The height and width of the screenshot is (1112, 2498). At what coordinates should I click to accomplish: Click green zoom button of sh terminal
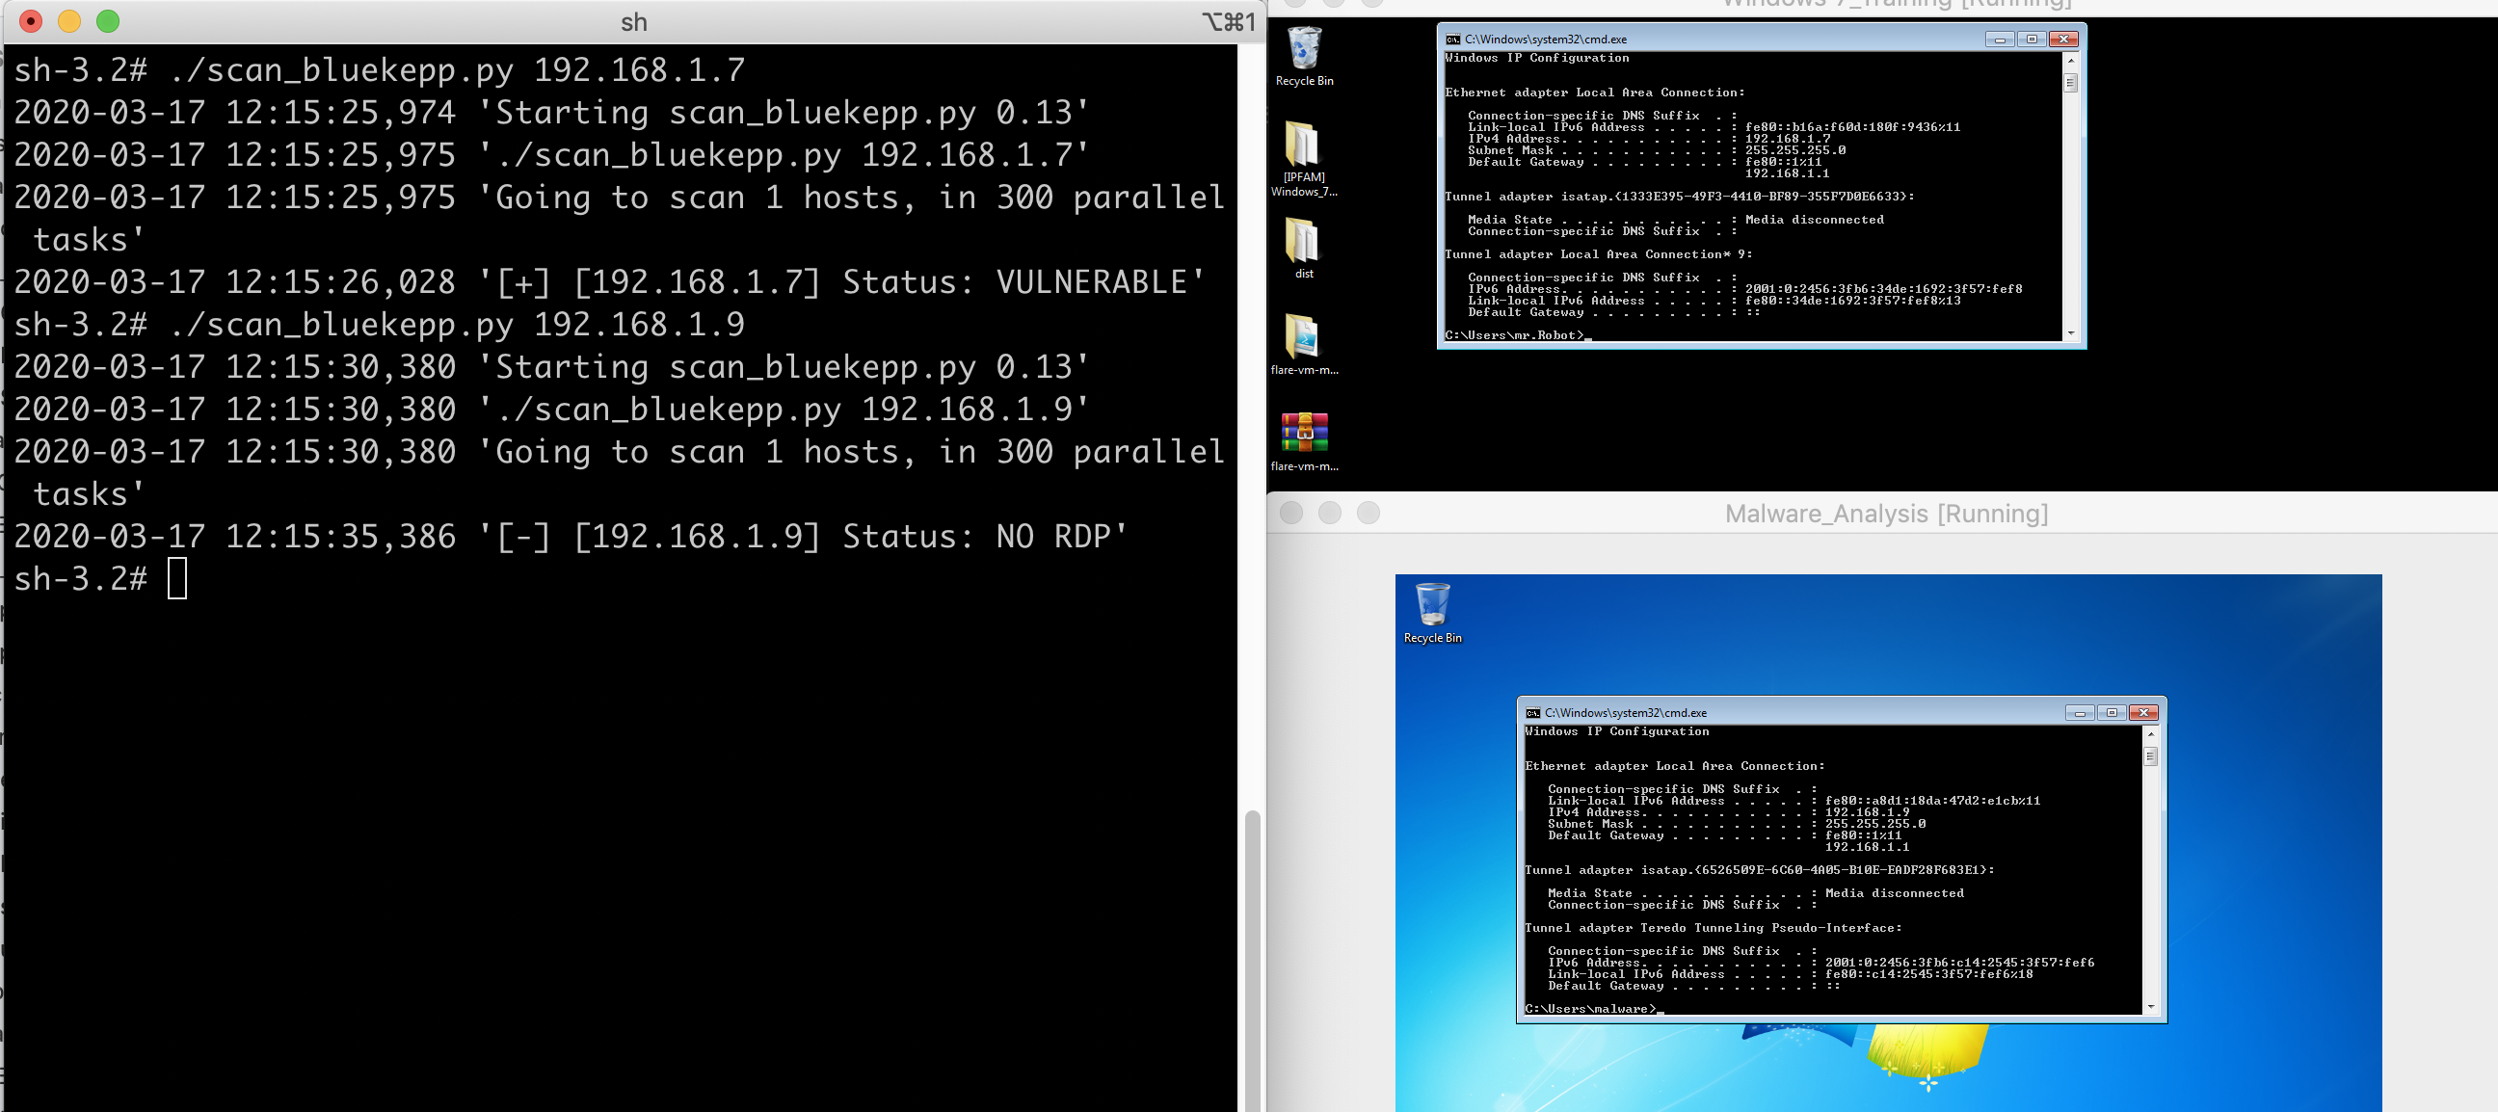[109, 21]
